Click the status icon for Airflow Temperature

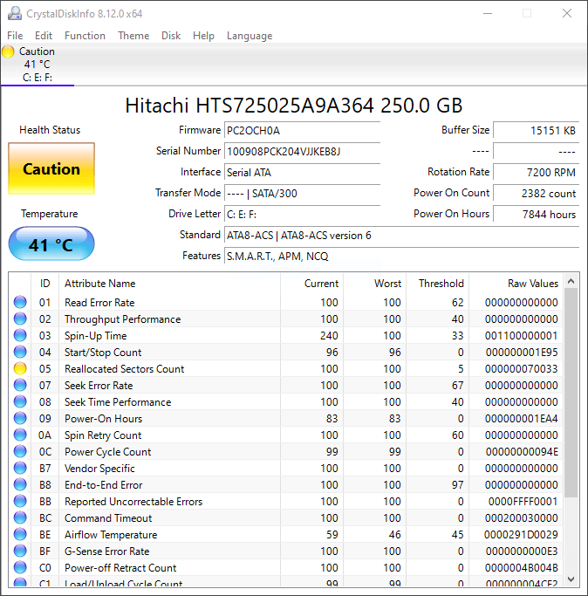(20, 534)
